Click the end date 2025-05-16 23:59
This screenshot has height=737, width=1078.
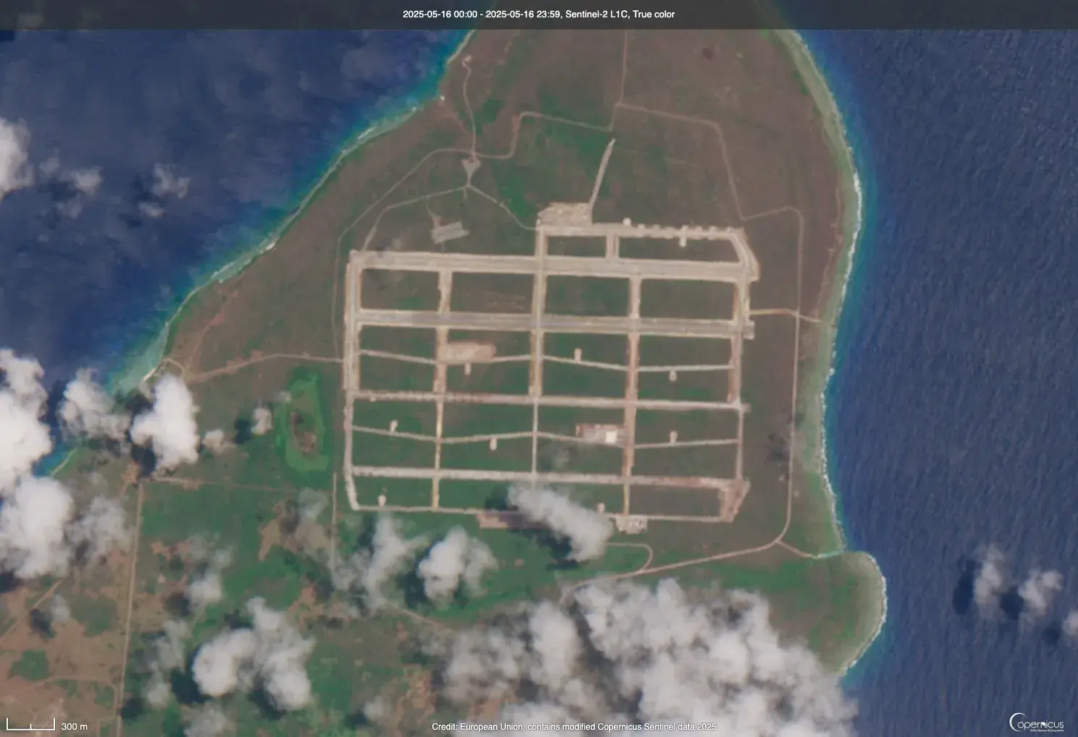[x=522, y=14]
